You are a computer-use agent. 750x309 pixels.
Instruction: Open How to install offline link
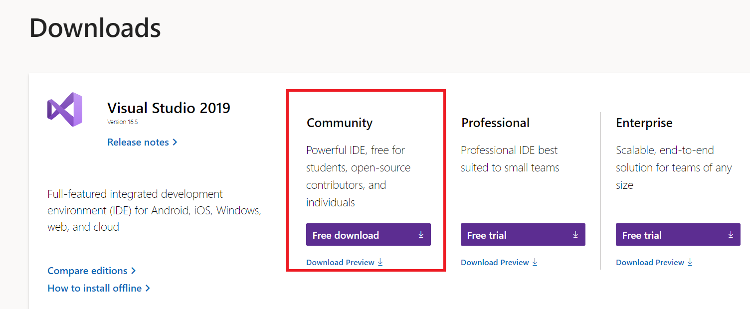click(94, 288)
